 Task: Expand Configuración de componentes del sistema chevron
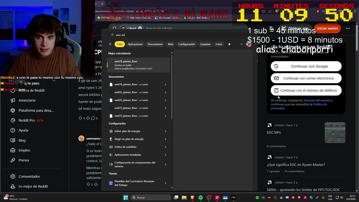click(165, 164)
